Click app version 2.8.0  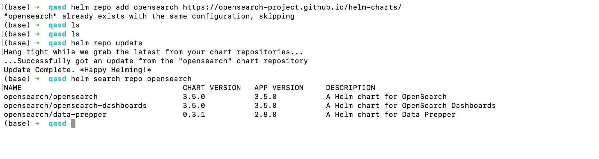(x=265, y=115)
